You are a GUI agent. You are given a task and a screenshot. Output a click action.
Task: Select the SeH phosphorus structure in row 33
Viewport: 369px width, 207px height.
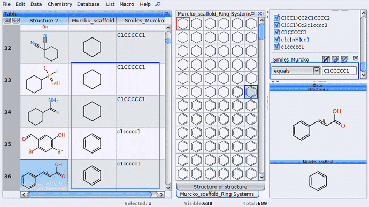(x=44, y=80)
